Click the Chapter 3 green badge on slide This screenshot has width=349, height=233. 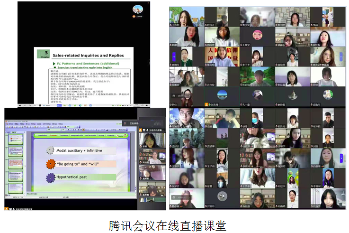(x=43, y=54)
